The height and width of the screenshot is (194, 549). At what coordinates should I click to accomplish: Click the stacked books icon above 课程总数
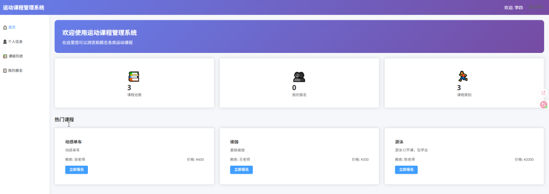click(x=133, y=77)
